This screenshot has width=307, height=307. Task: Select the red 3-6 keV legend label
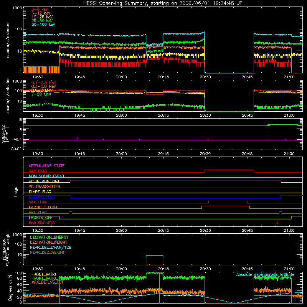(40, 9)
